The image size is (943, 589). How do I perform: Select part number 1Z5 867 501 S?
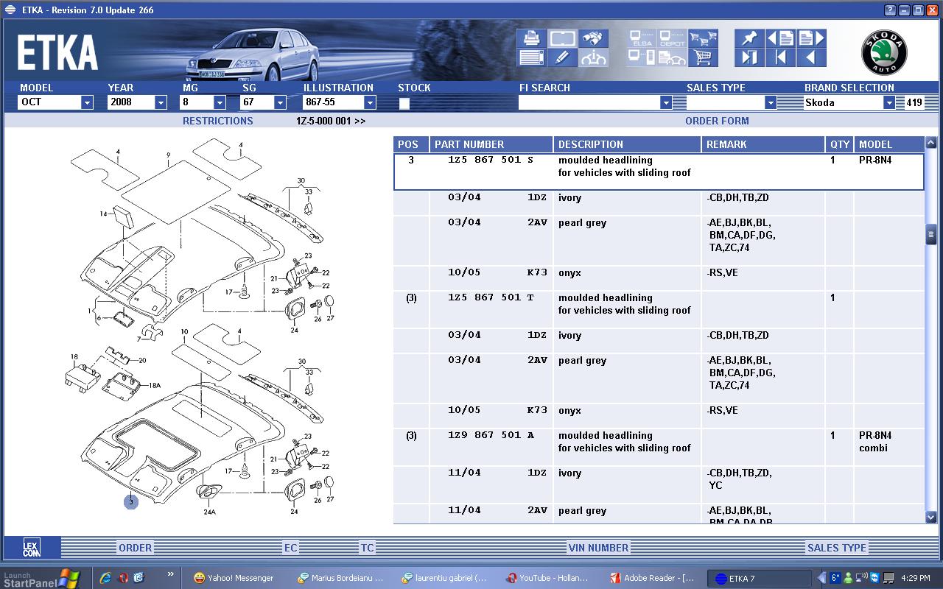click(x=491, y=160)
